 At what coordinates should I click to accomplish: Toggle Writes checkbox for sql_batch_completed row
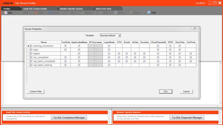[135, 61]
